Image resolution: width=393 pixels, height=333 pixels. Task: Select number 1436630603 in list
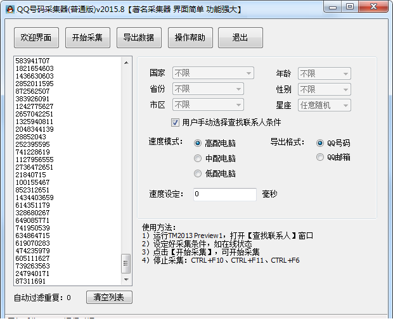click(35, 76)
